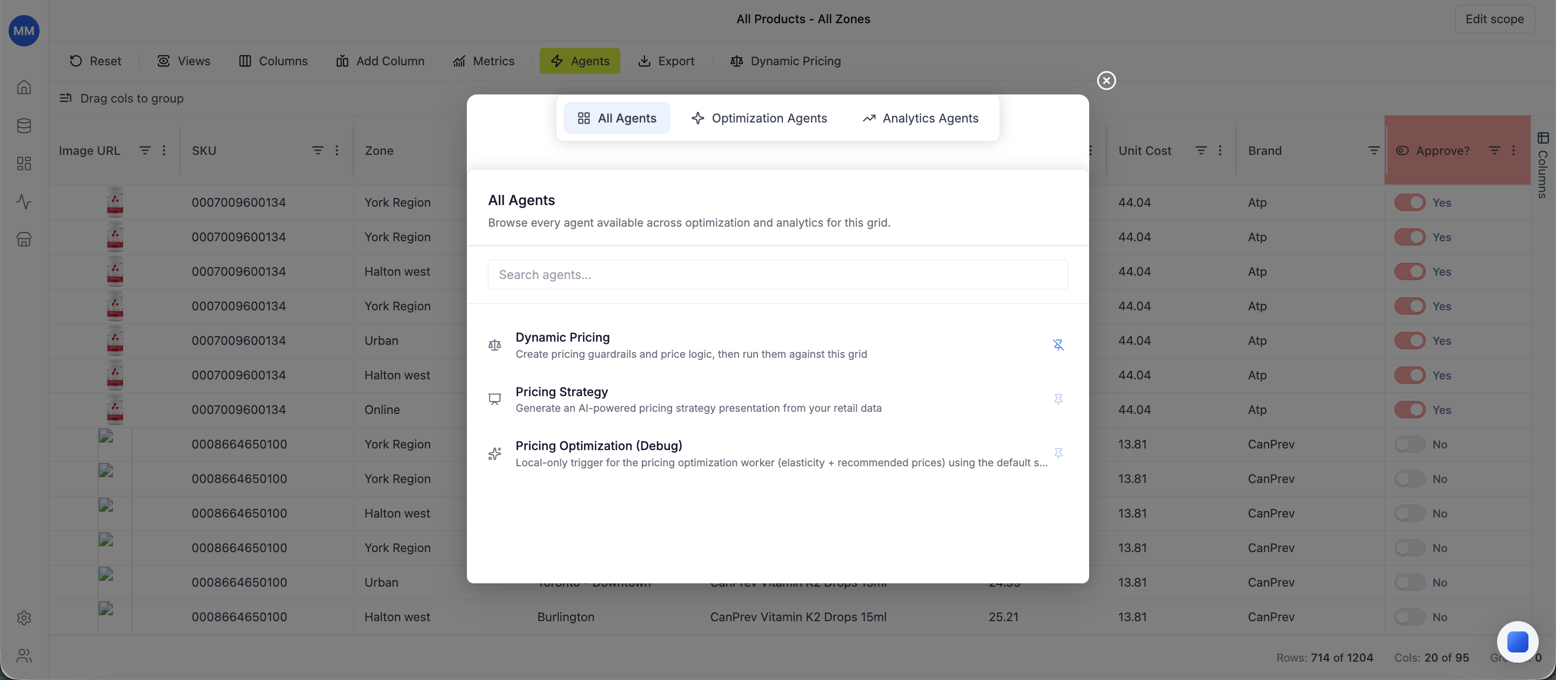This screenshot has width=1556, height=680.
Task: Click the Search agents input field
Action: (777, 275)
